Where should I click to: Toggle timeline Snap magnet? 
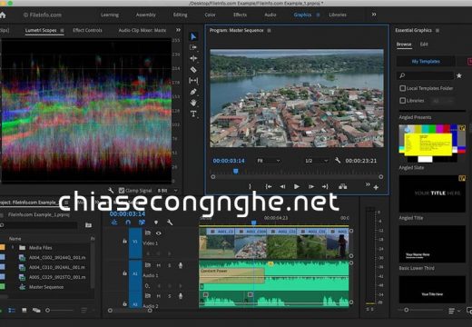point(128,223)
